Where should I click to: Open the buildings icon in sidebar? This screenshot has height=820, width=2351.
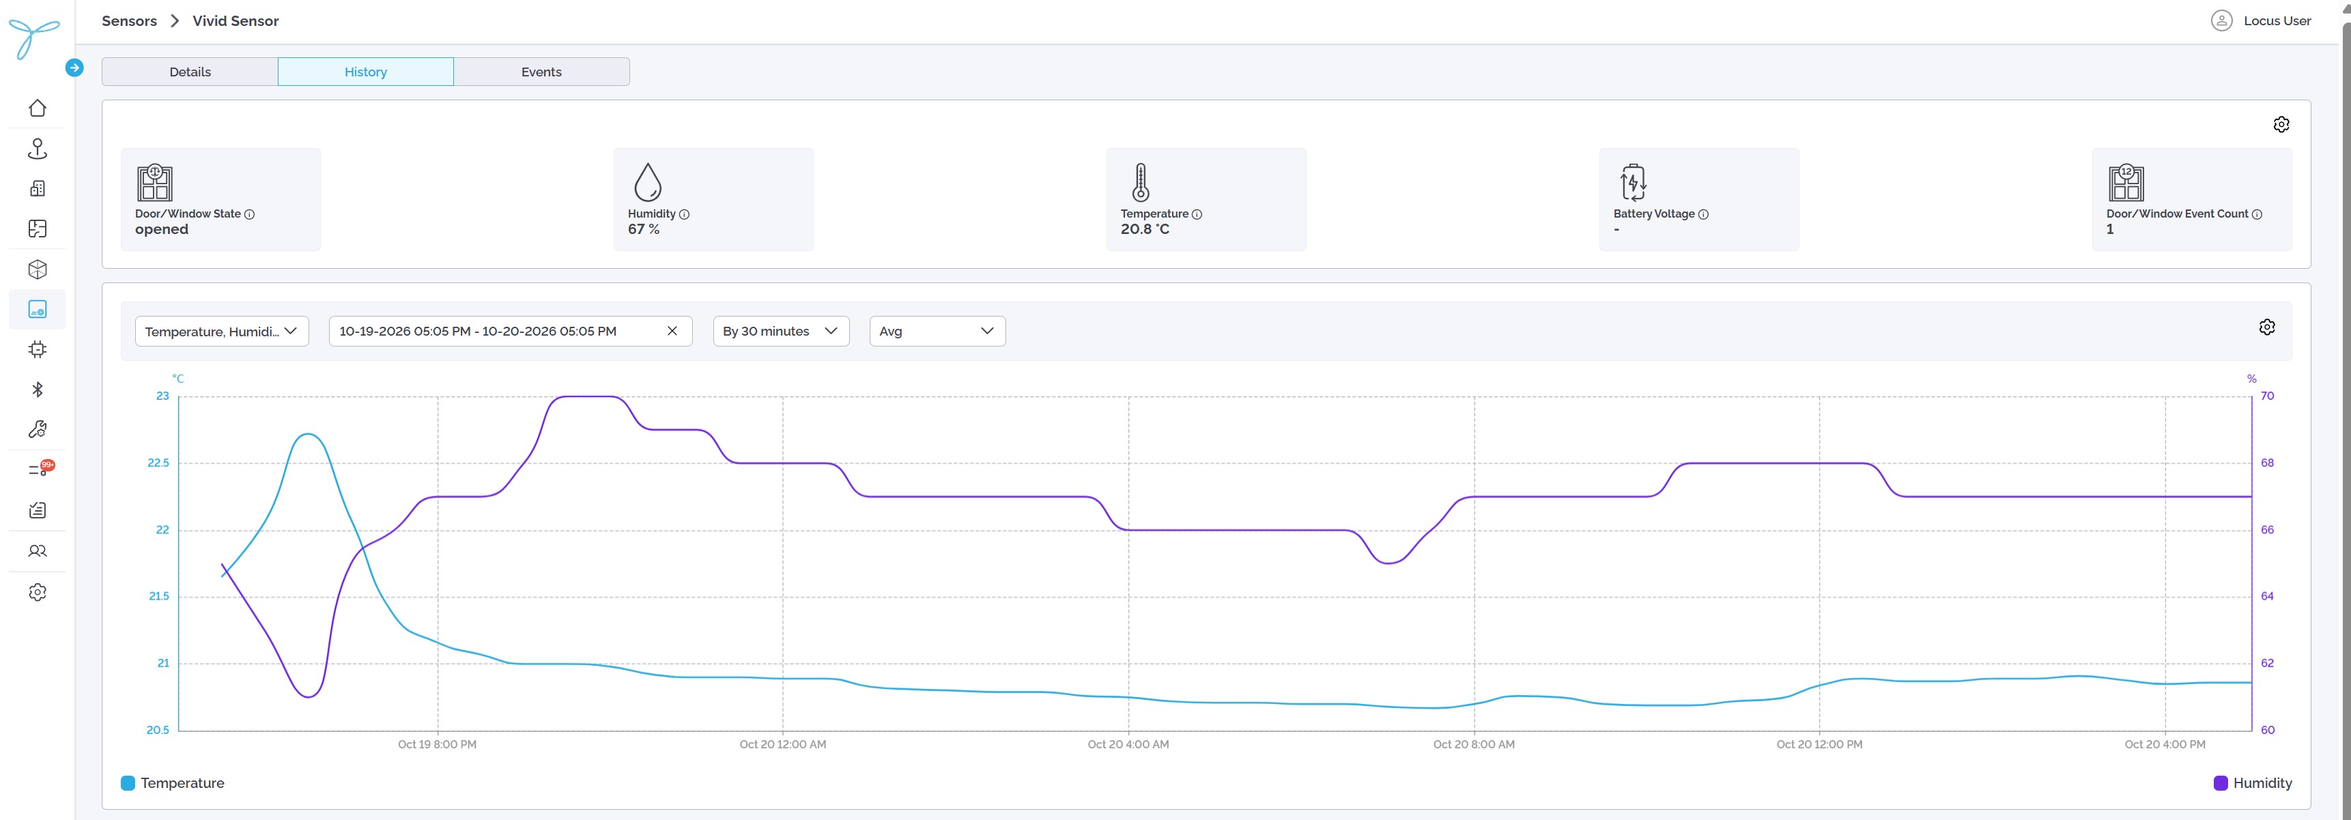click(x=38, y=189)
